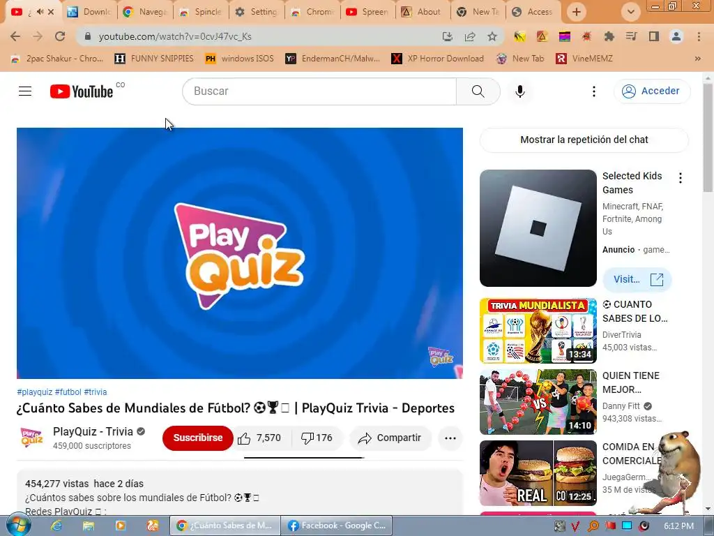Viewport: 714px width, 536px height.
Task: Click the #trivia hashtag
Action: coord(96,392)
